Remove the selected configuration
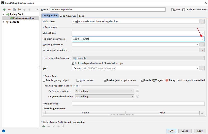The height and width of the screenshot is (134, 208). [9, 10]
